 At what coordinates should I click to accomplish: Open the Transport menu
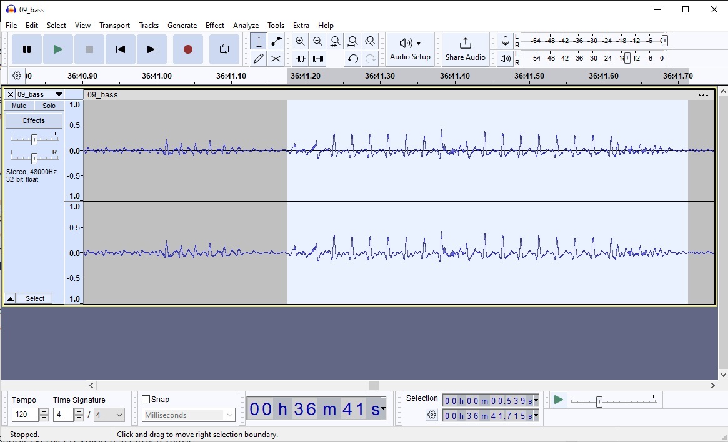coord(115,26)
